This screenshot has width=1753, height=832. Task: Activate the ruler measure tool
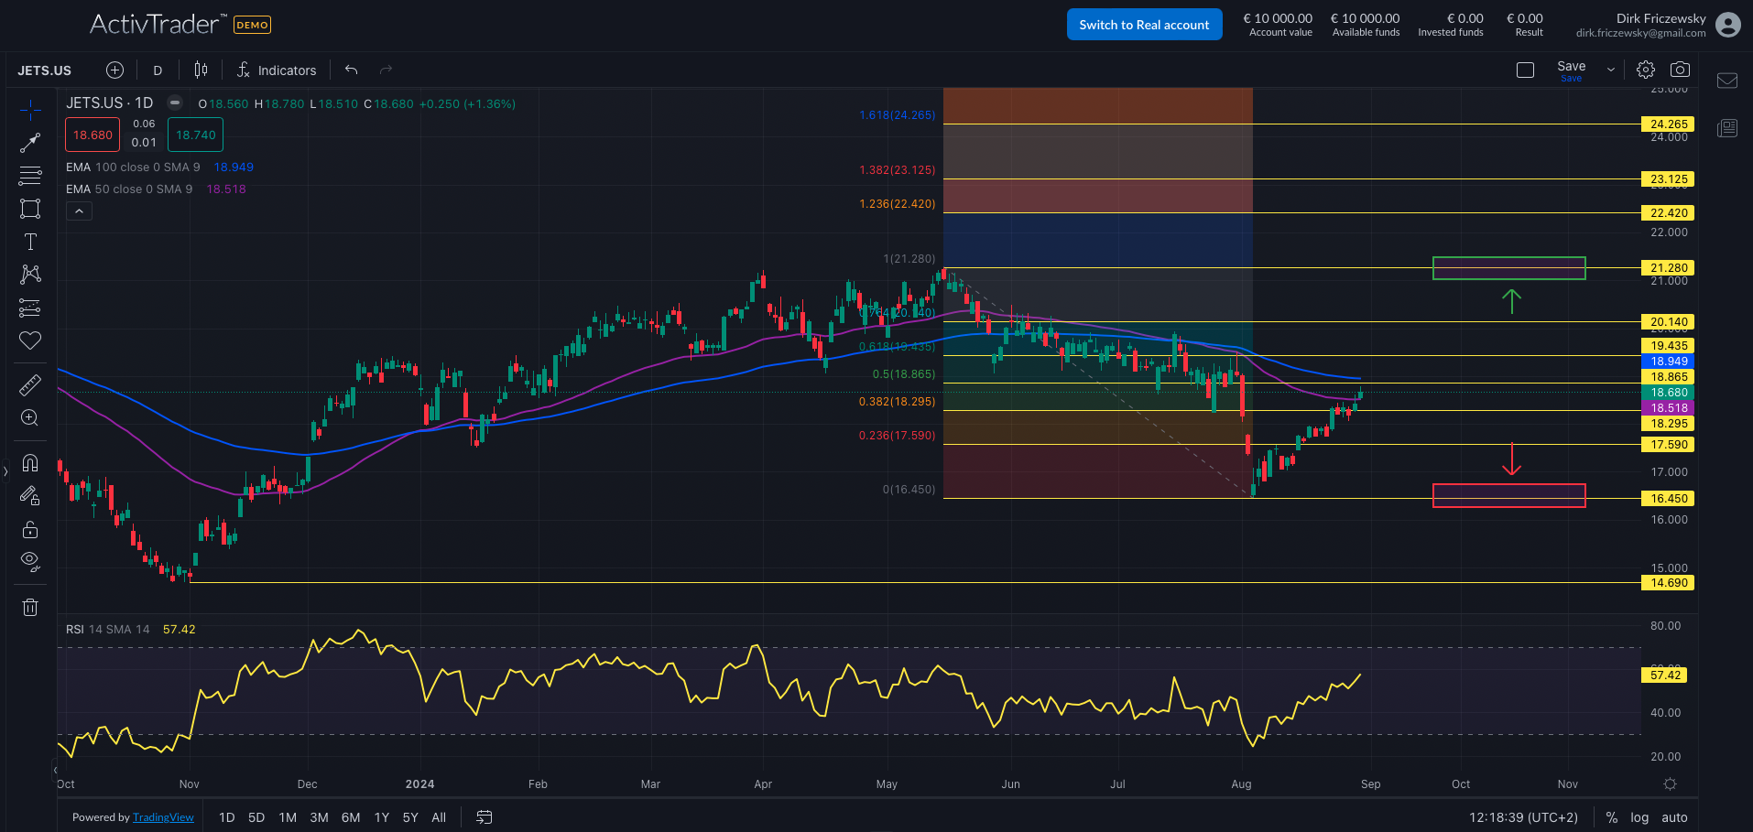click(x=30, y=385)
